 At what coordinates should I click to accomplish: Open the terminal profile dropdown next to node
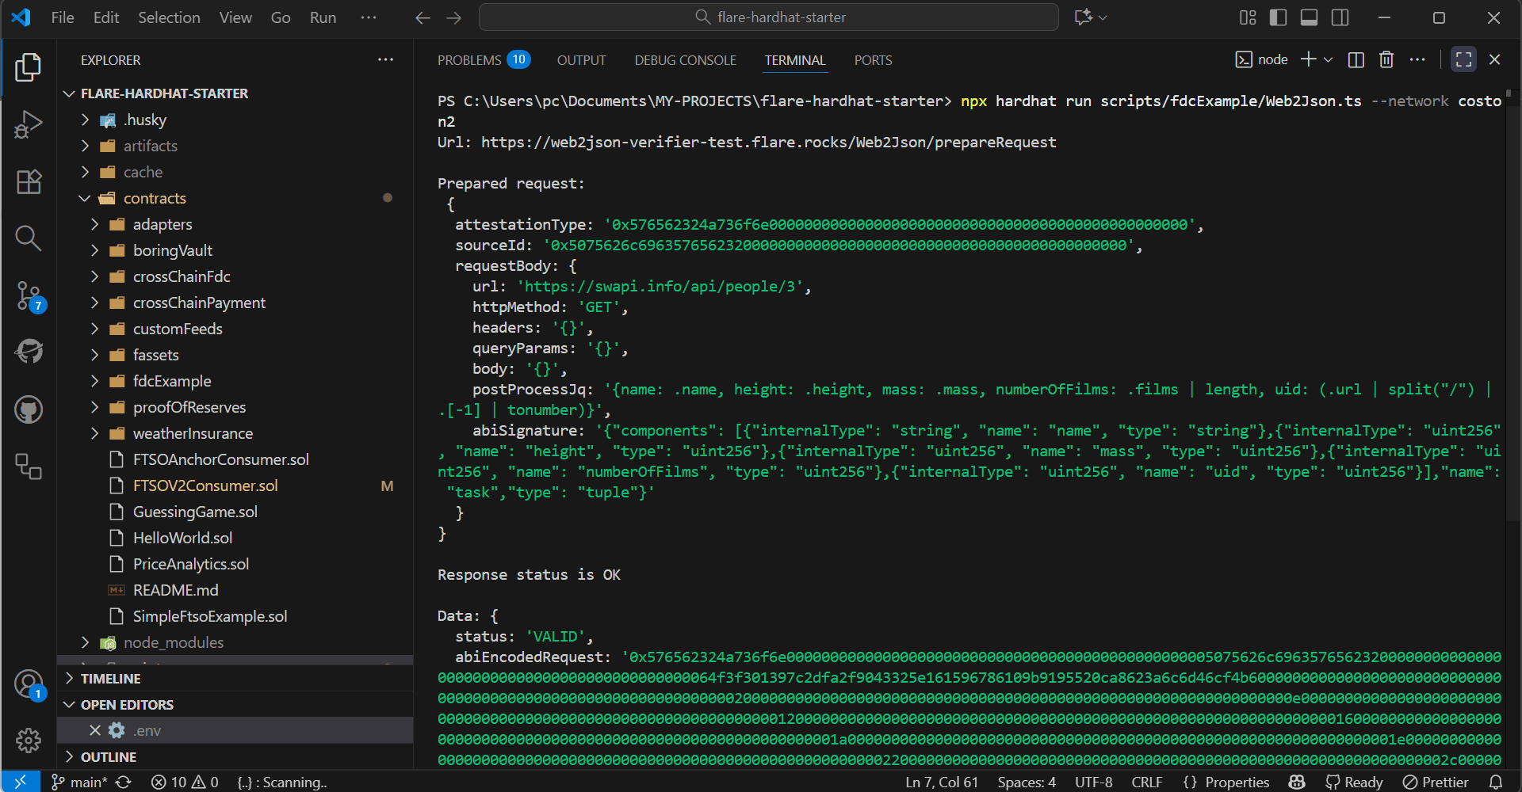pyautogui.click(x=1329, y=59)
